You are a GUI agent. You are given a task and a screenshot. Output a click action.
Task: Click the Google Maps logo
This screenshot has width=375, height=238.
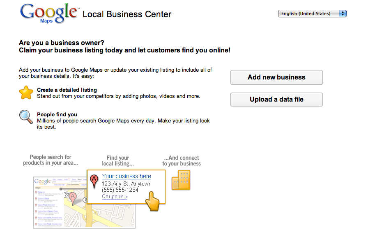click(x=49, y=14)
